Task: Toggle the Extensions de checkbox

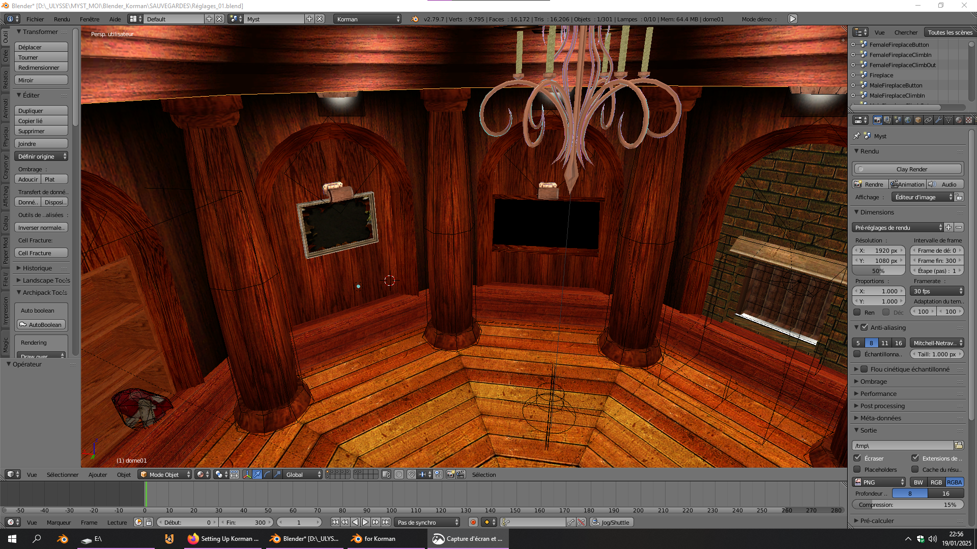Action: click(x=915, y=458)
